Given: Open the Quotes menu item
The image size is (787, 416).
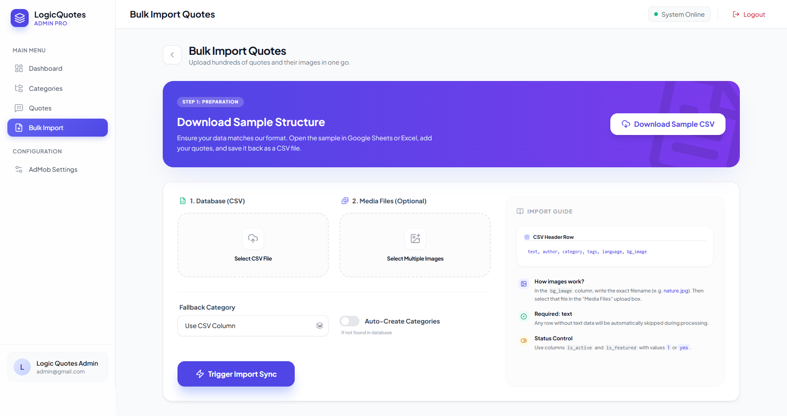Looking at the screenshot, I should [40, 108].
